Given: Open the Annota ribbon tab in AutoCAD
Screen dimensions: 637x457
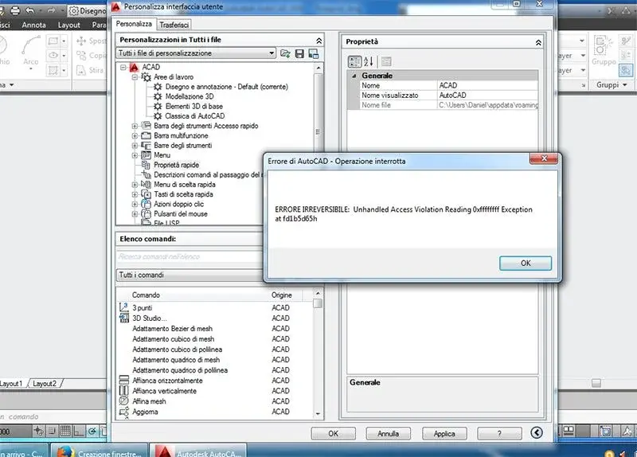Looking at the screenshot, I should pyautogui.click(x=33, y=25).
